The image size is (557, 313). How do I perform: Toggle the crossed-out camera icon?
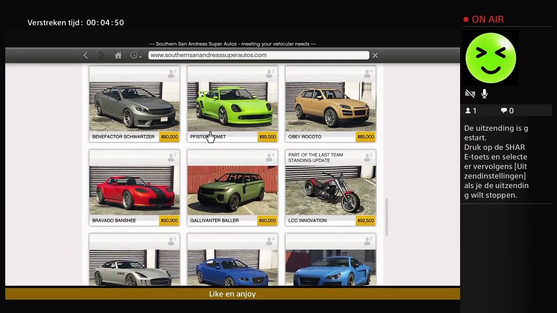point(470,93)
